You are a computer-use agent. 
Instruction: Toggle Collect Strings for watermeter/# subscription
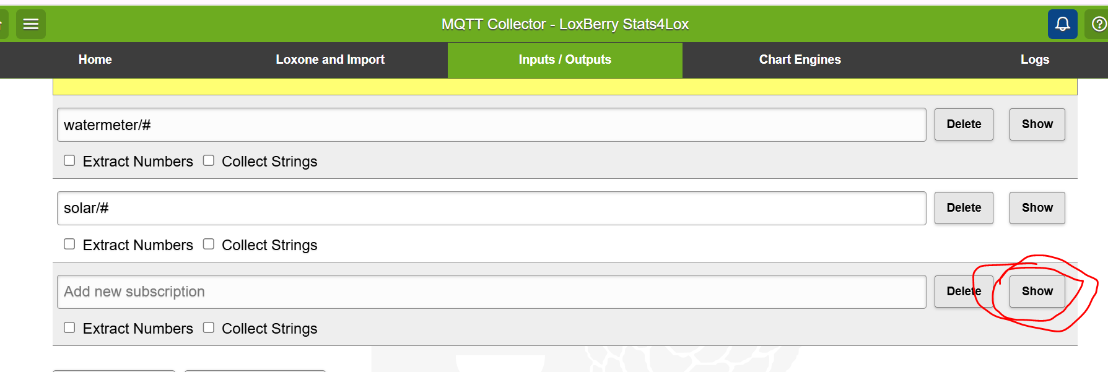209,161
